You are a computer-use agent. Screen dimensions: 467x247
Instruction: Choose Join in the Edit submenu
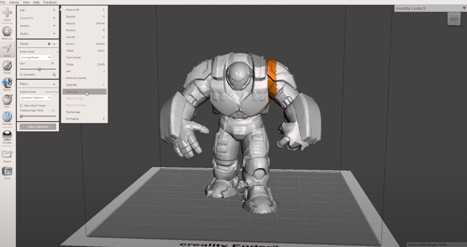84,71
